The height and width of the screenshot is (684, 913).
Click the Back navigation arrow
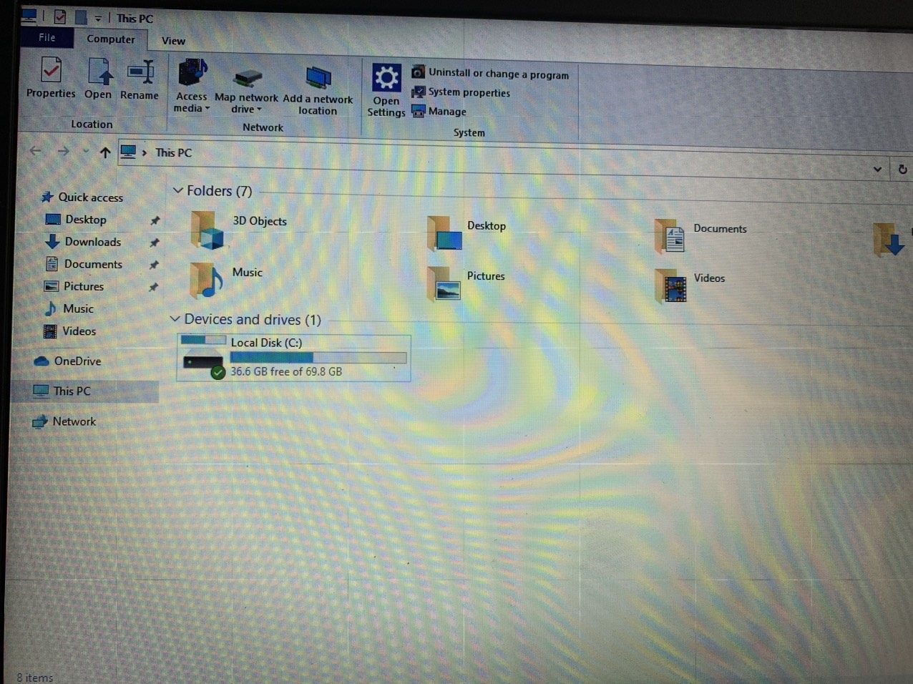36,151
